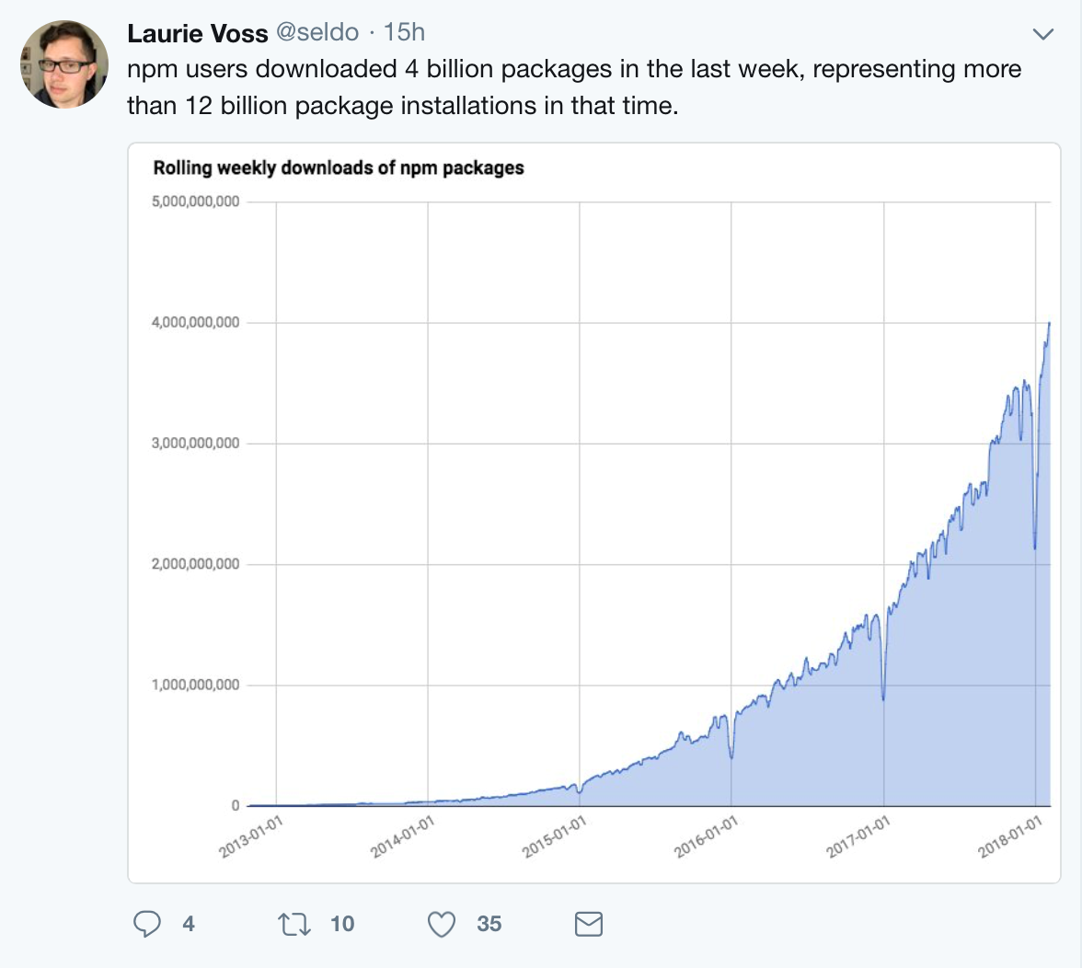Open the direct message envelope icon
Viewport: 1082px width, 968px height.
point(589,924)
